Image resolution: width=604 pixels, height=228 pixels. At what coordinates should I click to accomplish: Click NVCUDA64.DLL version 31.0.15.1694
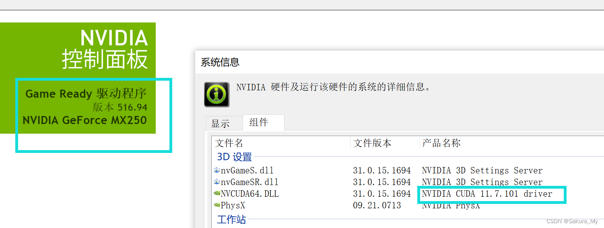pyautogui.click(x=382, y=194)
